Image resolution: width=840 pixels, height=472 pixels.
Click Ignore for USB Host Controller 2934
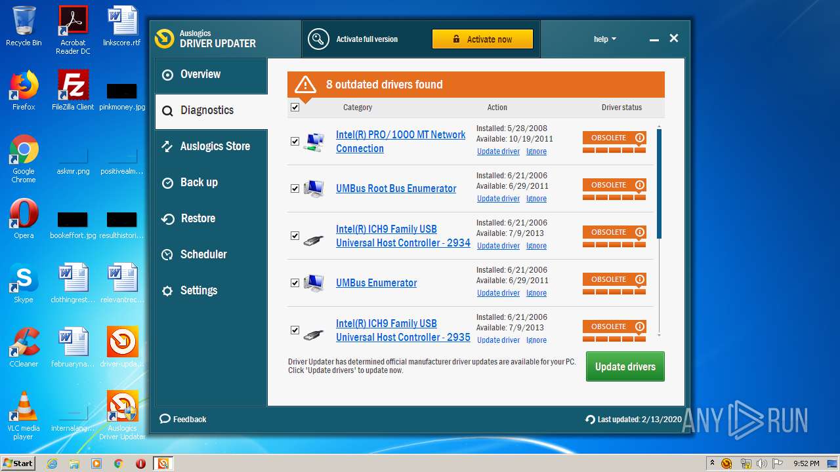[x=536, y=246]
